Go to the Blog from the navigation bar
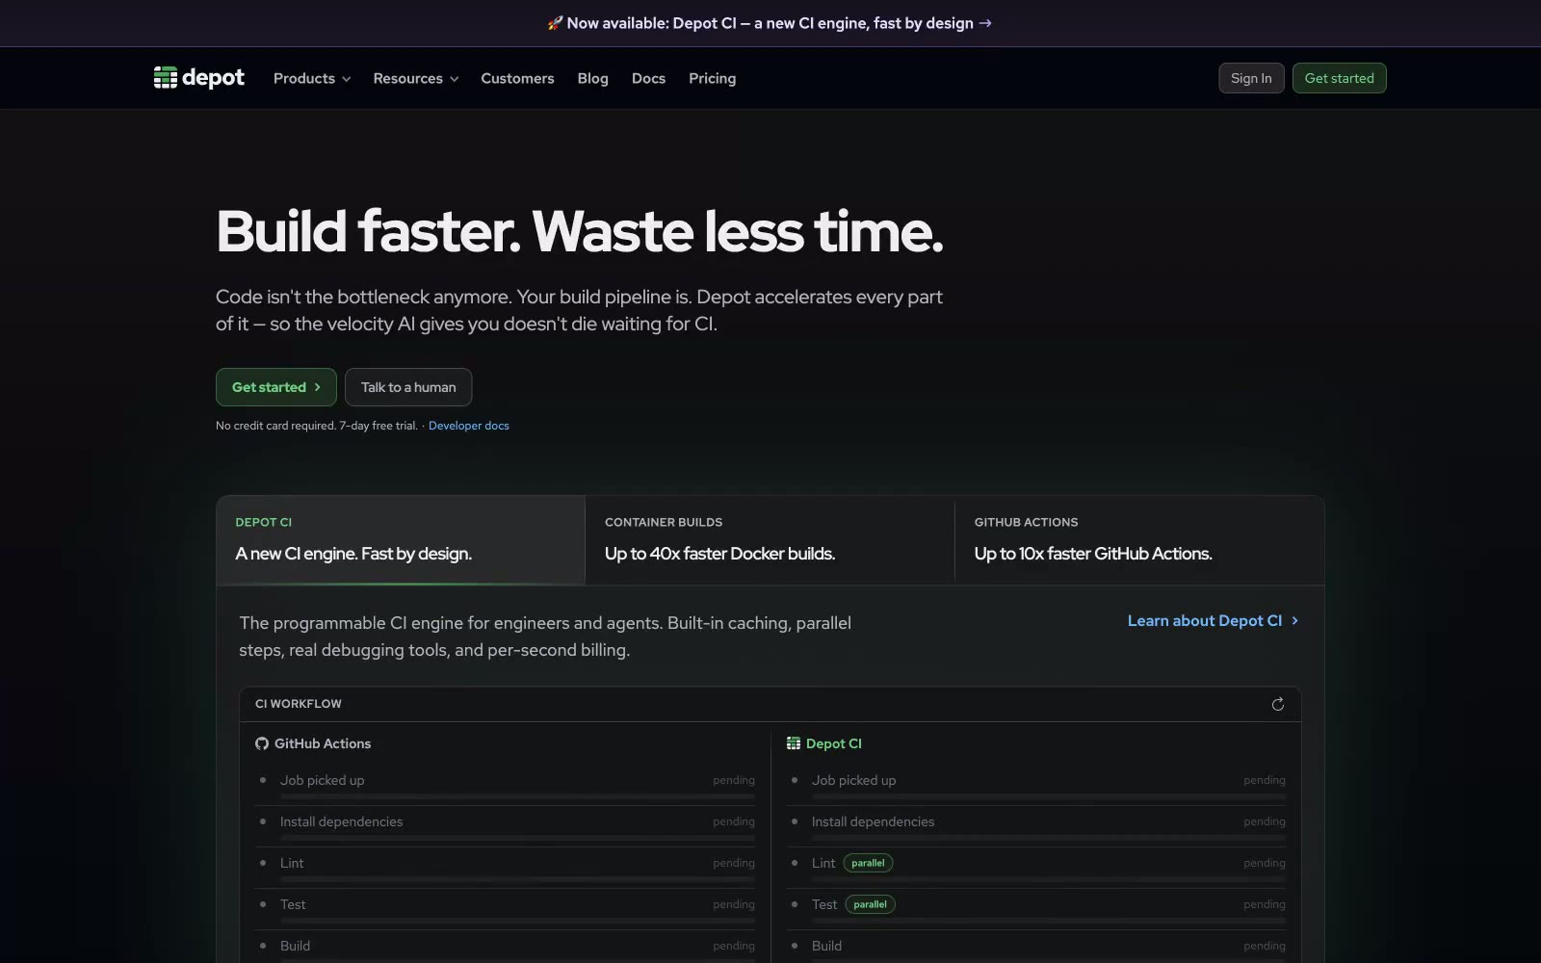This screenshot has width=1541, height=963. click(x=592, y=78)
